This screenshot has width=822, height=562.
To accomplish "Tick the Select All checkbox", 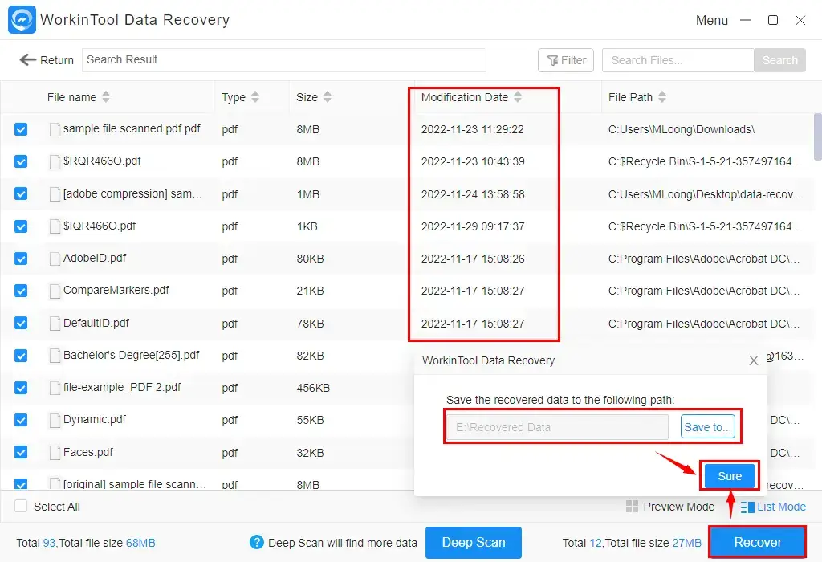I will coord(21,507).
